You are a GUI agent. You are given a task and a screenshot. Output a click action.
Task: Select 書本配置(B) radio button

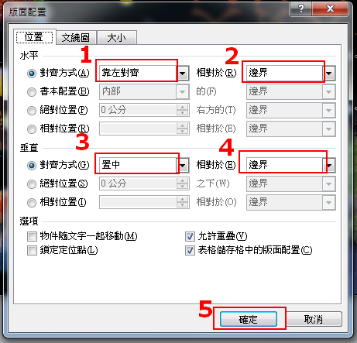32,92
